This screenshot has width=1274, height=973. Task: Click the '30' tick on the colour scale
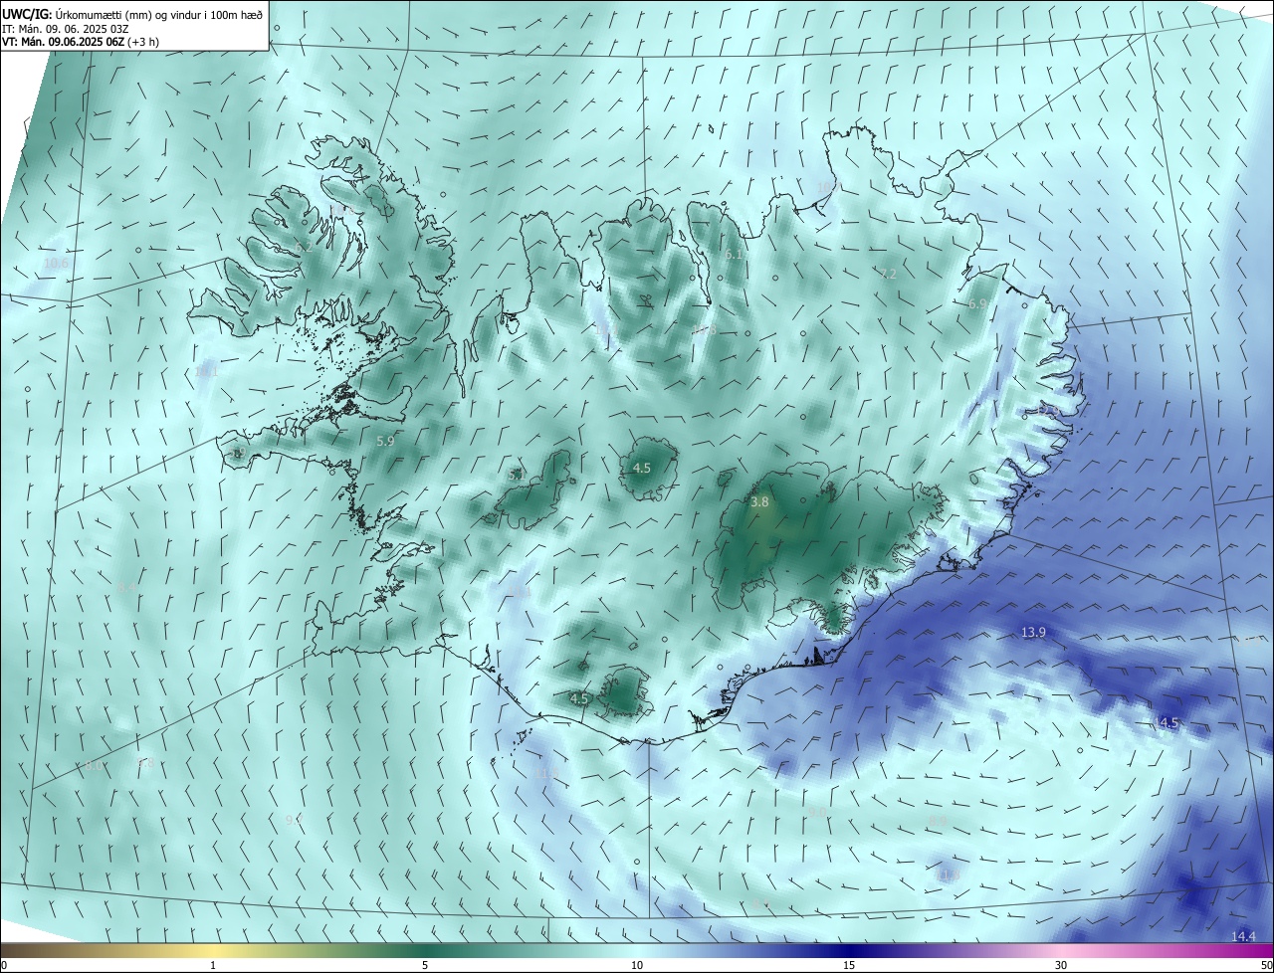tap(1061, 965)
